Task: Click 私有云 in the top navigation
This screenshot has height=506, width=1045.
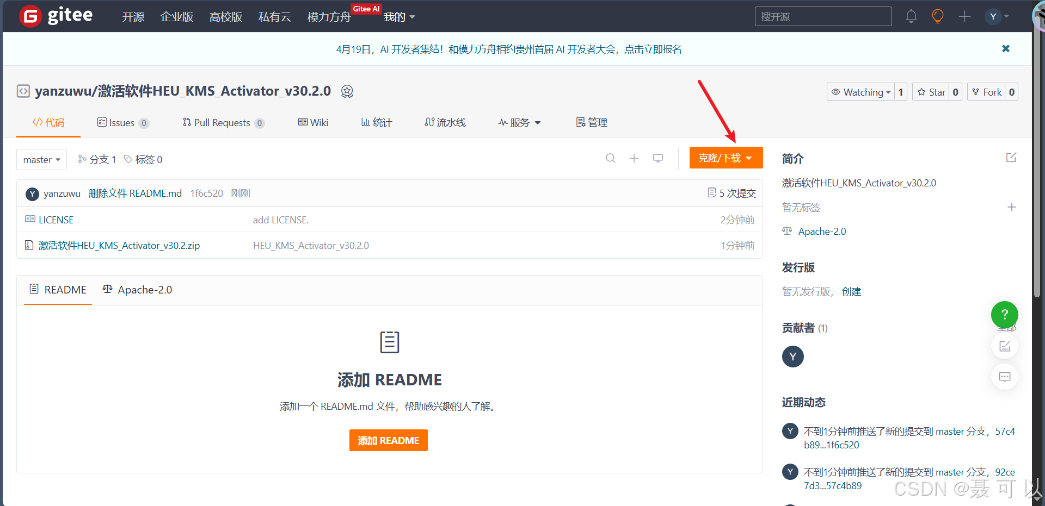Action: click(x=275, y=17)
